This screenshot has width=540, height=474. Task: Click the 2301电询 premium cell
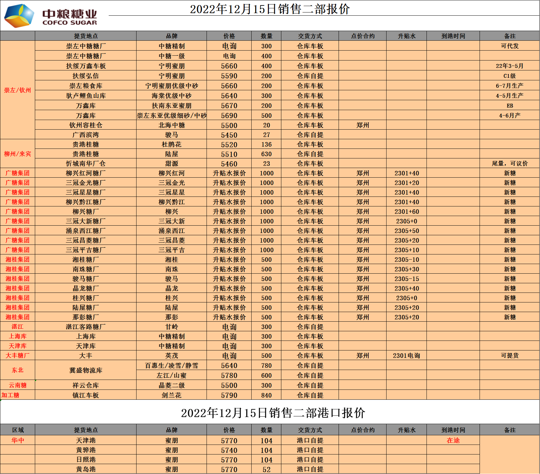point(406,356)
